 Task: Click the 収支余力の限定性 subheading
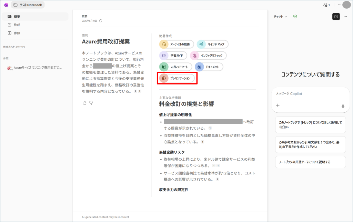tap(174, 190)
